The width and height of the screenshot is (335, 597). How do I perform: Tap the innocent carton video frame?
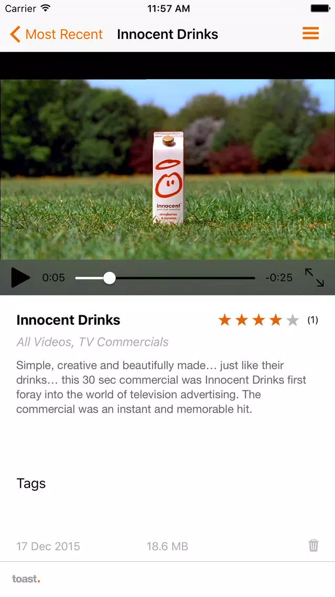[x=168, y=169]
